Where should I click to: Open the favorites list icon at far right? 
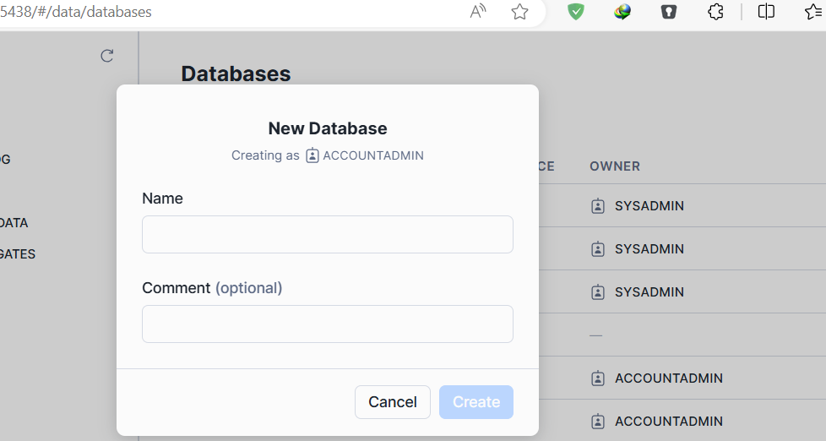[x=814, y=12]
